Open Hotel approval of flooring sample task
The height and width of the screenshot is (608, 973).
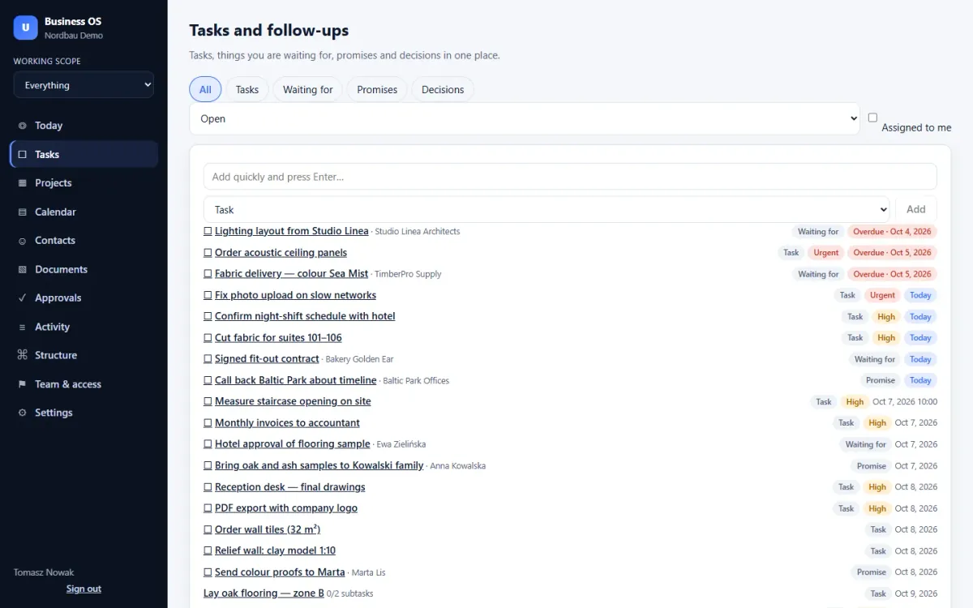tap(293, 444)
